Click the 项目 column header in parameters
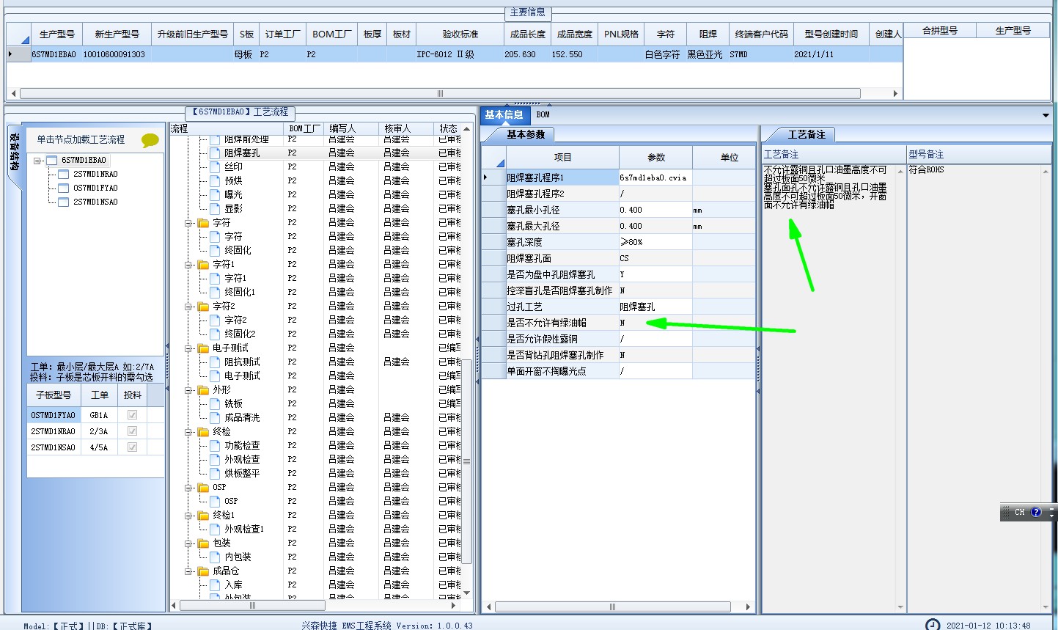This screenshot has width=1058, height=630. coord(562,157)
